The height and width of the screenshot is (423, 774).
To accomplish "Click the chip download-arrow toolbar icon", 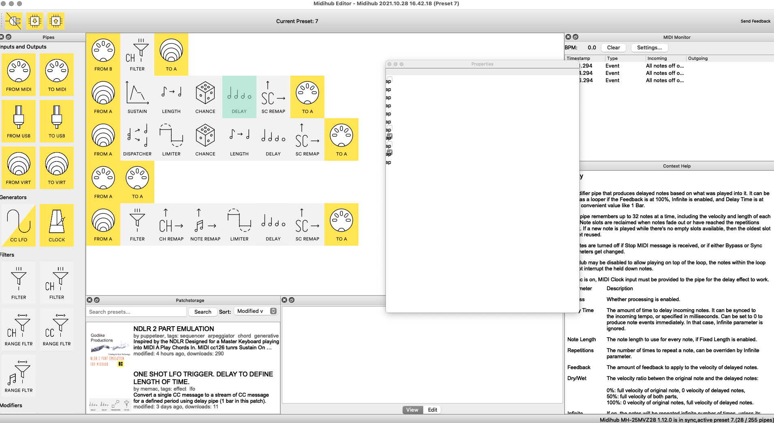I will point(35,21).
